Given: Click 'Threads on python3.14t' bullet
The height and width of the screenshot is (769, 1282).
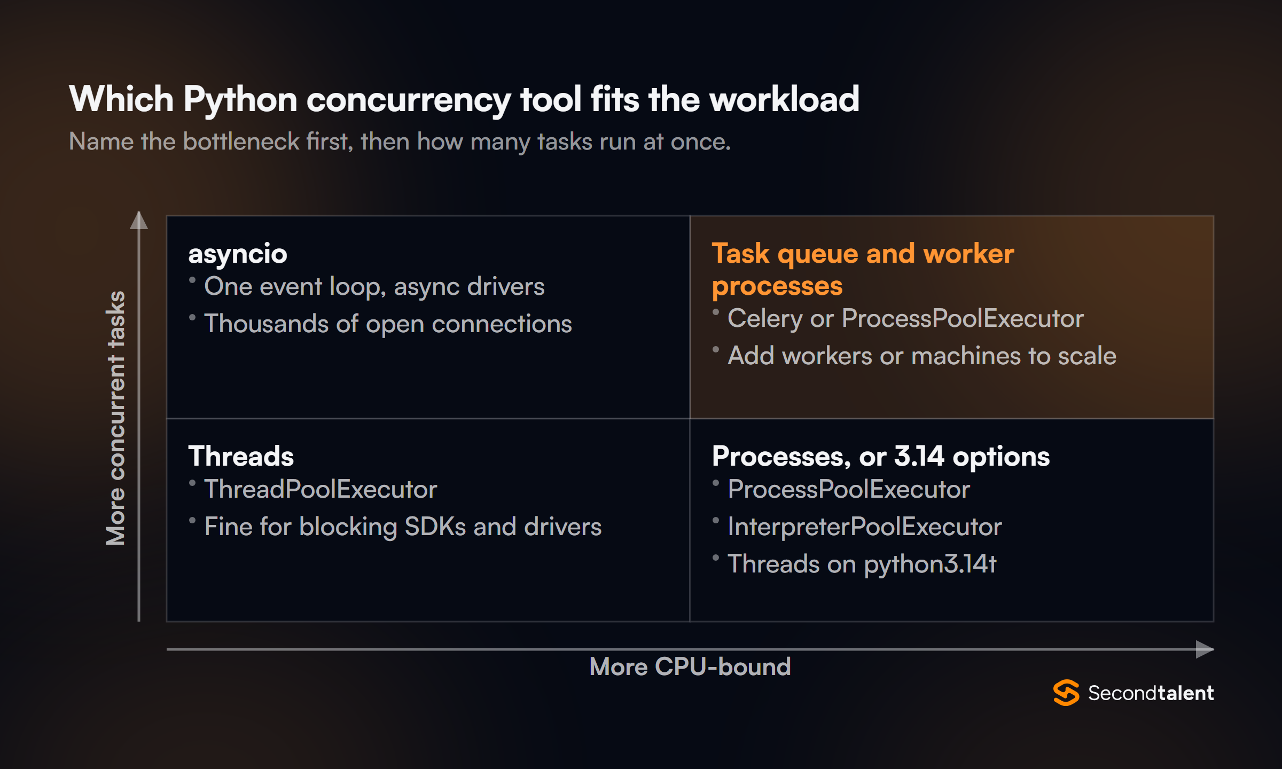Looking at the screenshot, I should pos(862,564).
